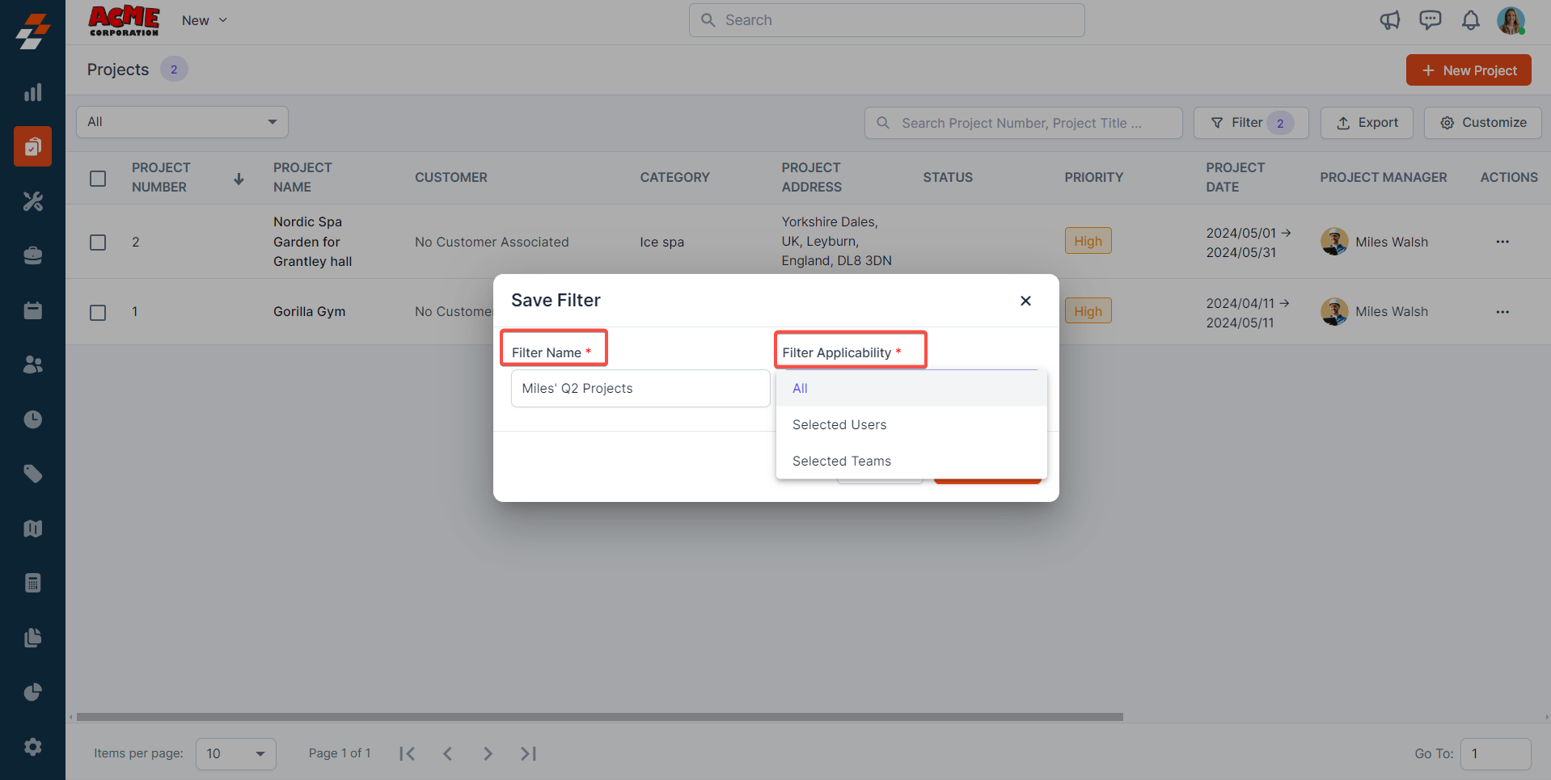Viewport: 1551px width, 780px height.
Task: Click the 2024/05/01 project date cell
Action: tap(1249, 242)
